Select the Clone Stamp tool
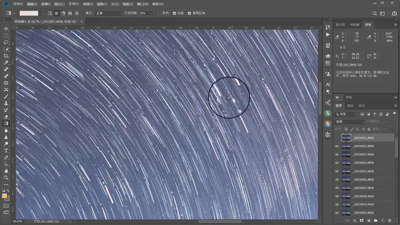 (6, 103)
